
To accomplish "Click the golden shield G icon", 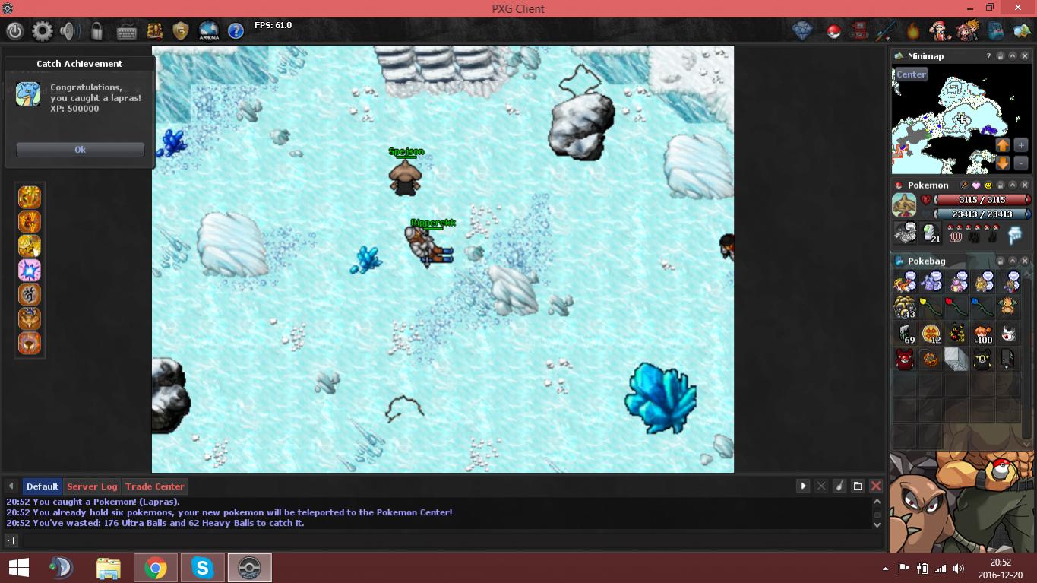I will pos(180,31).
